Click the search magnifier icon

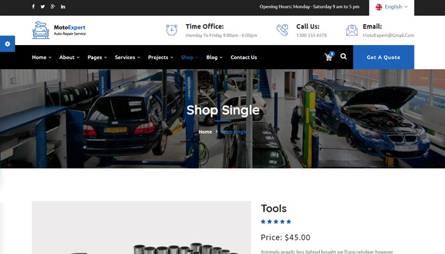[x=344, y=57]
